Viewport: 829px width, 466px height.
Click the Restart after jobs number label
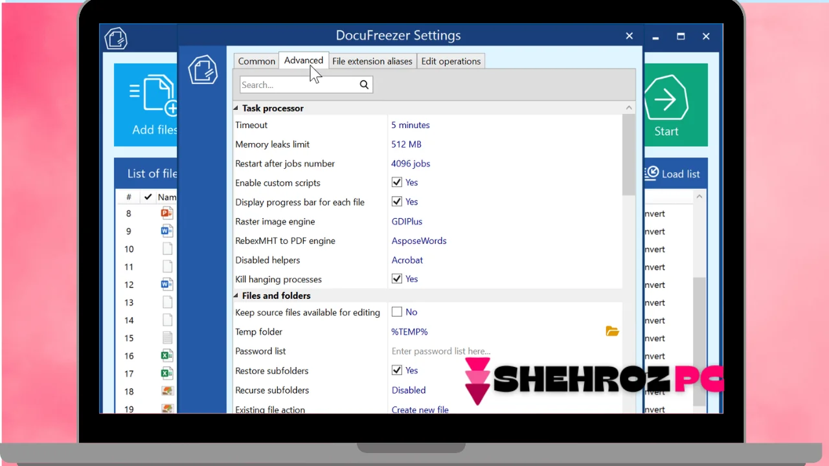click(x=285, y=164)
